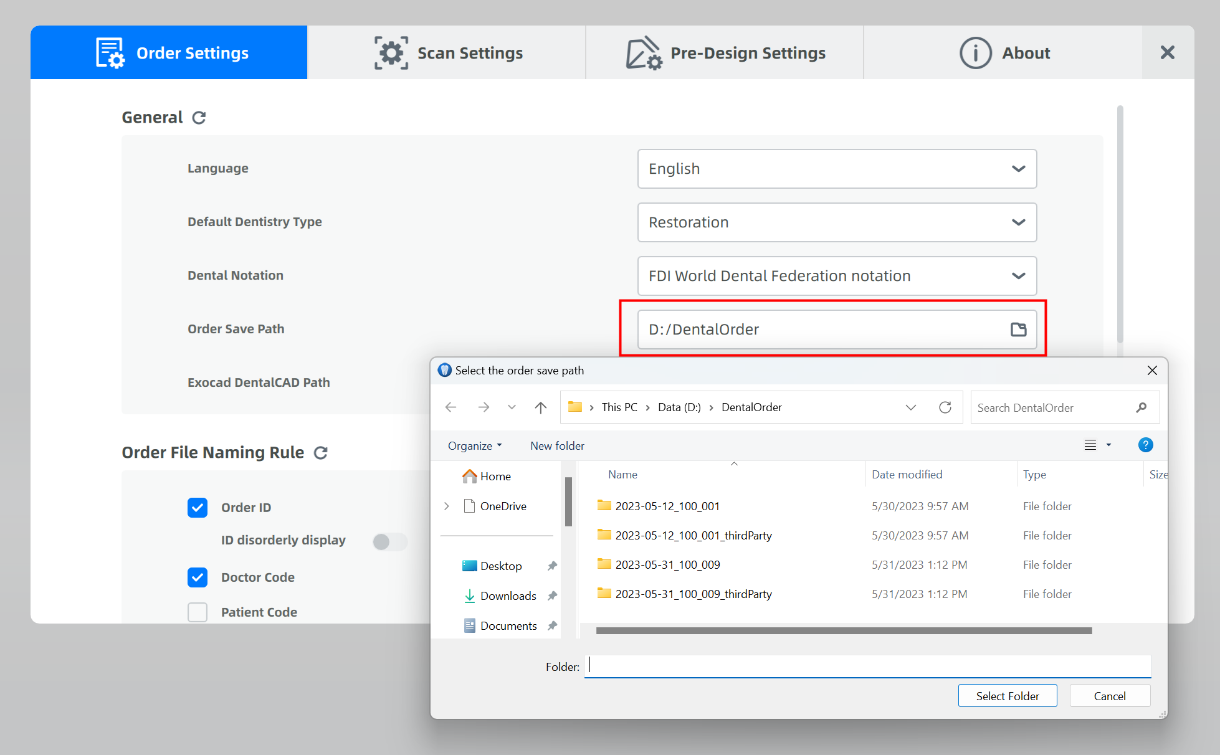Click the back arrow in the file dialog
The height and width of the screenshot is (755, 1220).
pyautogui.click(x=451, y=407)
